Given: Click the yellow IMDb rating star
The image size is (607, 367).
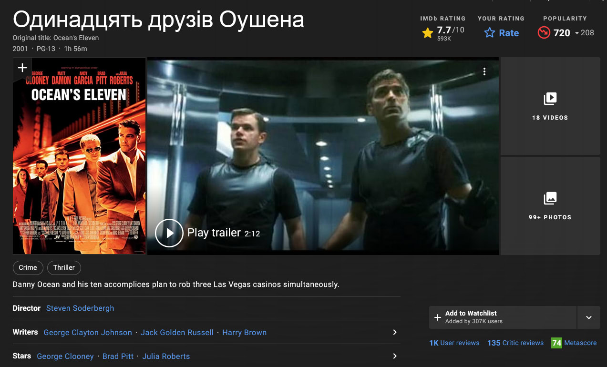Looking at the screenshot, I should 428,33.
